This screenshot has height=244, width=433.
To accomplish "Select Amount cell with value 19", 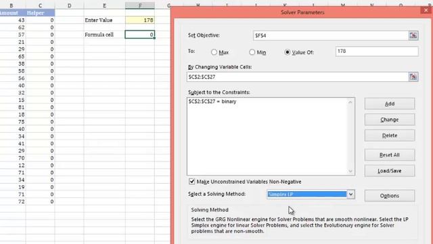I will (13, 187).
